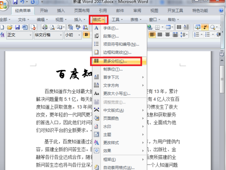The width and height of the screenshot is (226, 170).
Task: Open the 编辑 classic menu dropdown
Action: click(42, 20)
